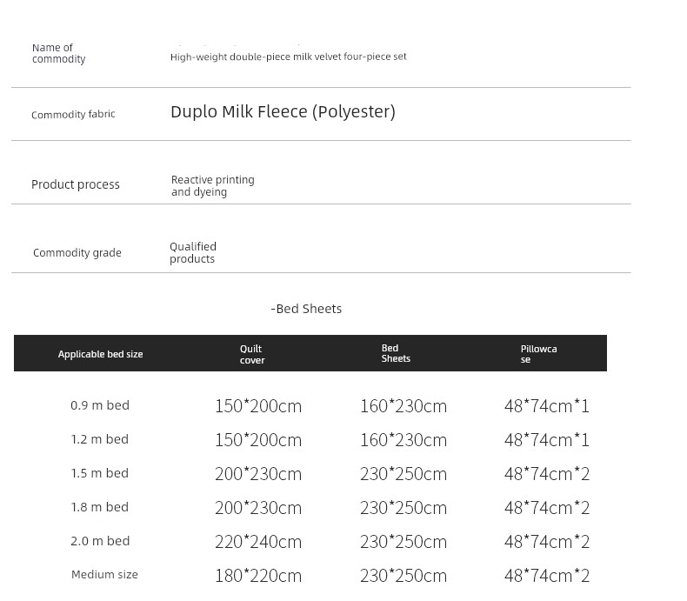
Task: Click 'Qualified products' value
Action: click(x=193, y=253)
